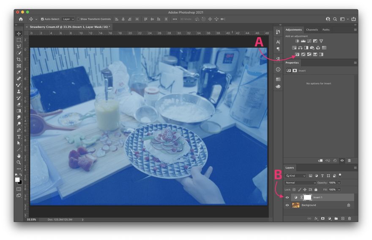Hide the Invert 1 layer
Screen dimensions: 372x240
point(287,197)
